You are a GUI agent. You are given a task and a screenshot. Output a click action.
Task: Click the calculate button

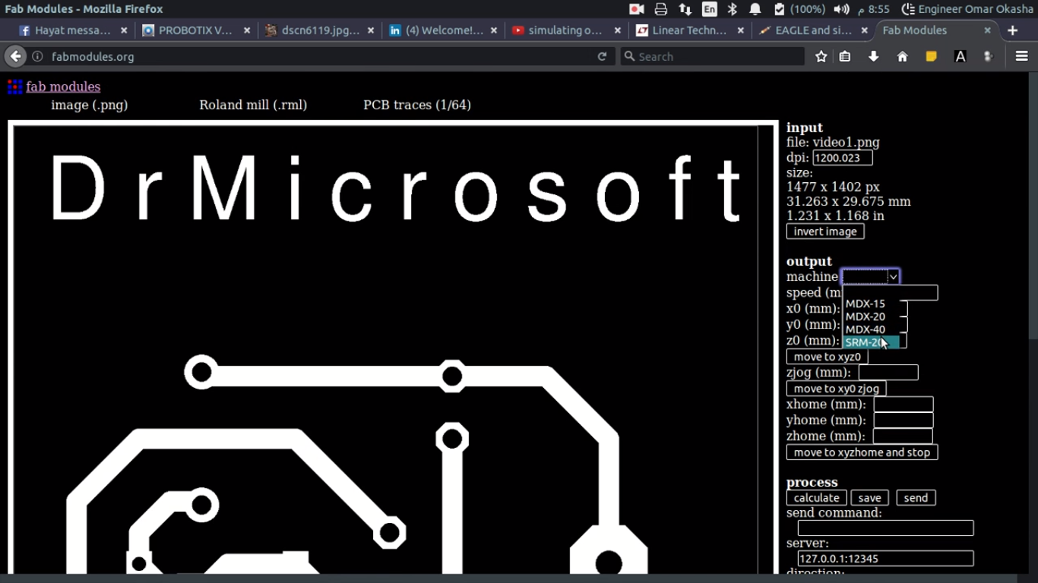pos(816,498)
